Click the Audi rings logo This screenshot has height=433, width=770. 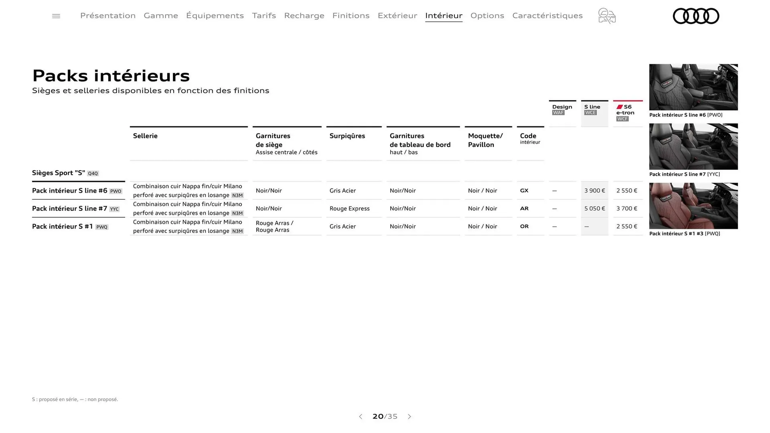(x=696, y=16)
